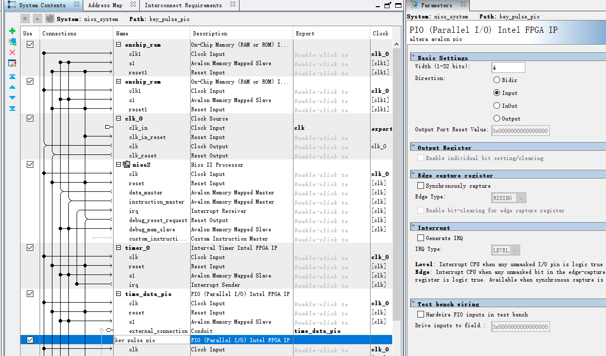
Task: Toggle Use checkbox for timer_0
Action: [30, 248]
